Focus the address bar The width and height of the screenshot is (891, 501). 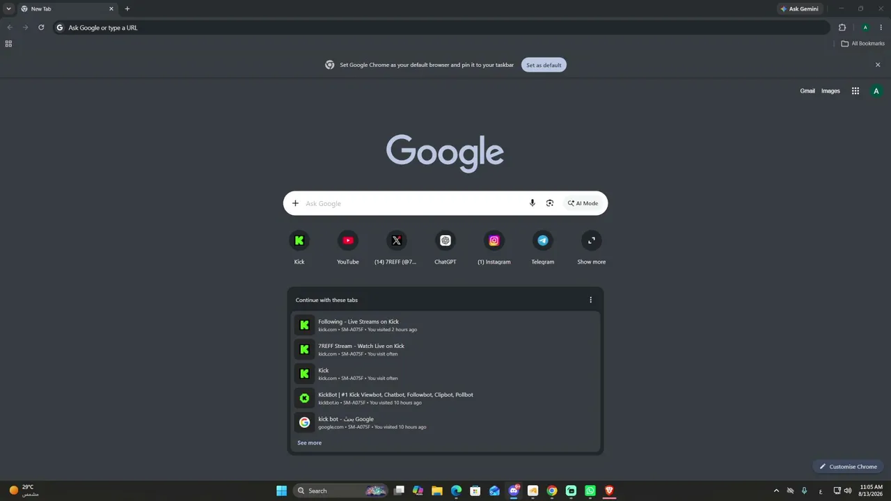(x=442, y=28)
